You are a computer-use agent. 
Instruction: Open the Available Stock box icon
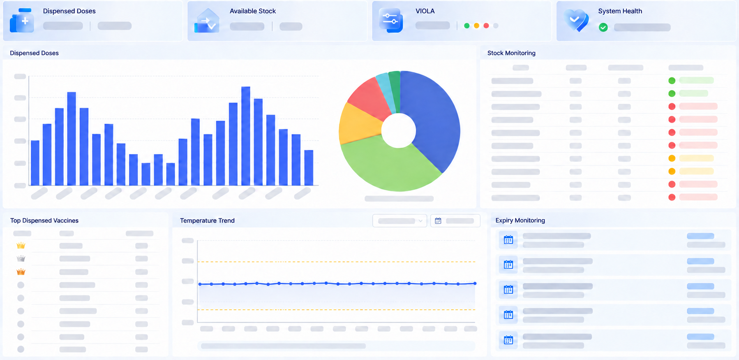207,21
